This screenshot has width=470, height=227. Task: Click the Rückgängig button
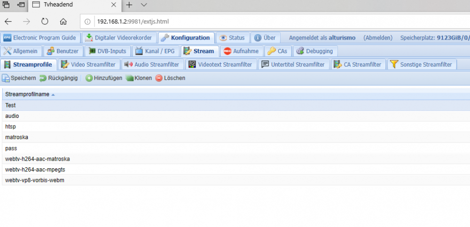click(59, 78)
